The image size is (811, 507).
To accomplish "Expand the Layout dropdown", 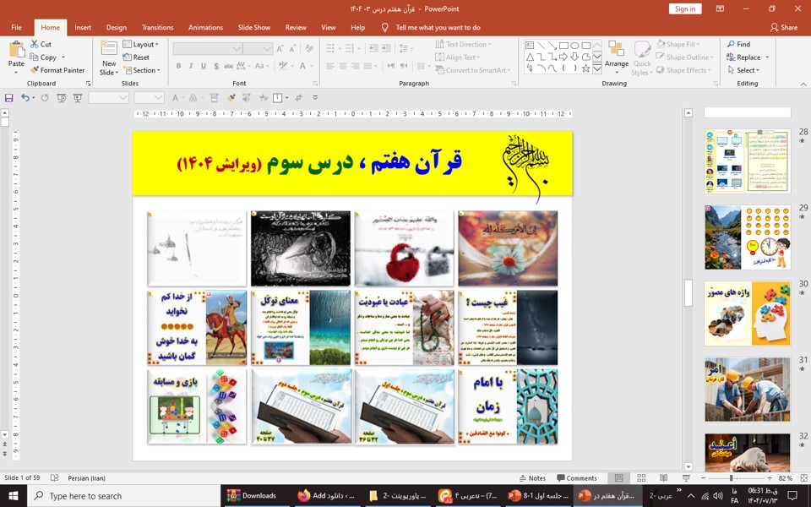I will 143,44.
